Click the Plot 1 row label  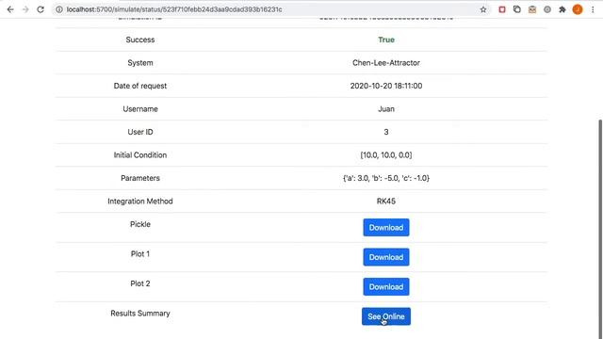tap(140, 253)
